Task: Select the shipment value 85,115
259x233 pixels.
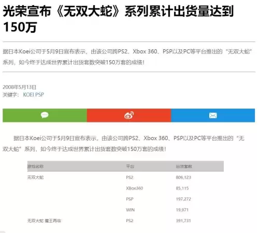Action: click(x=182, y=188)
